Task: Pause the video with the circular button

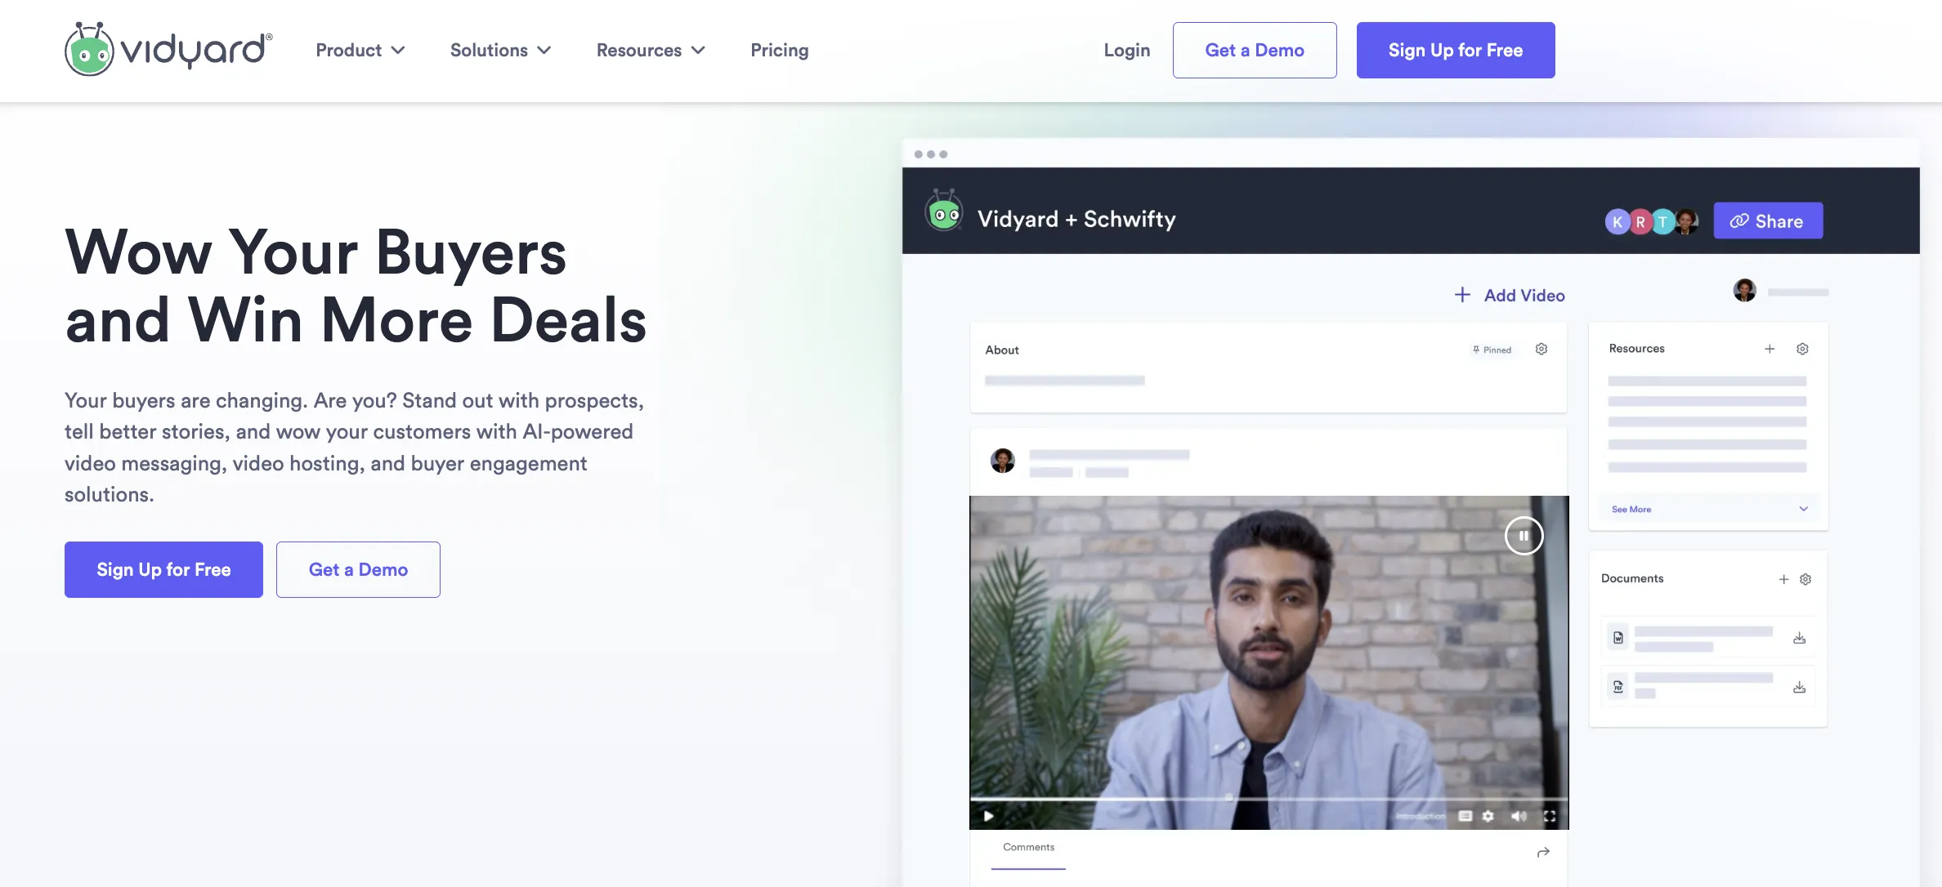Action: pyautogui.click(x=1524, y=536)
